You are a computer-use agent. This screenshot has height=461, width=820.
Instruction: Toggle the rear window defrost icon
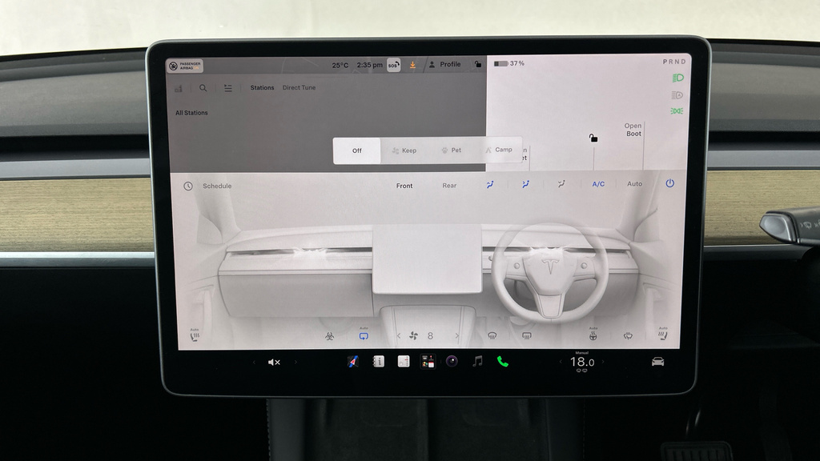(527, 335)
